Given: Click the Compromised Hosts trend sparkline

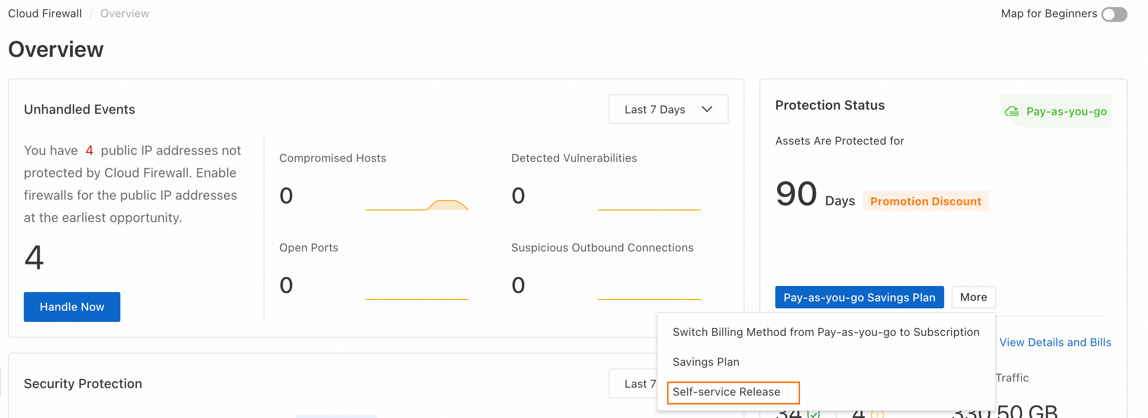Looking at the screenshot, I should [417, 205].
